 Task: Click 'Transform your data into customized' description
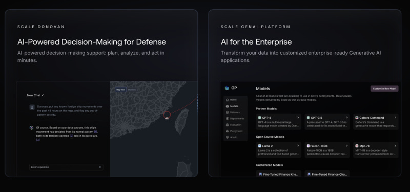click(301, 56)
